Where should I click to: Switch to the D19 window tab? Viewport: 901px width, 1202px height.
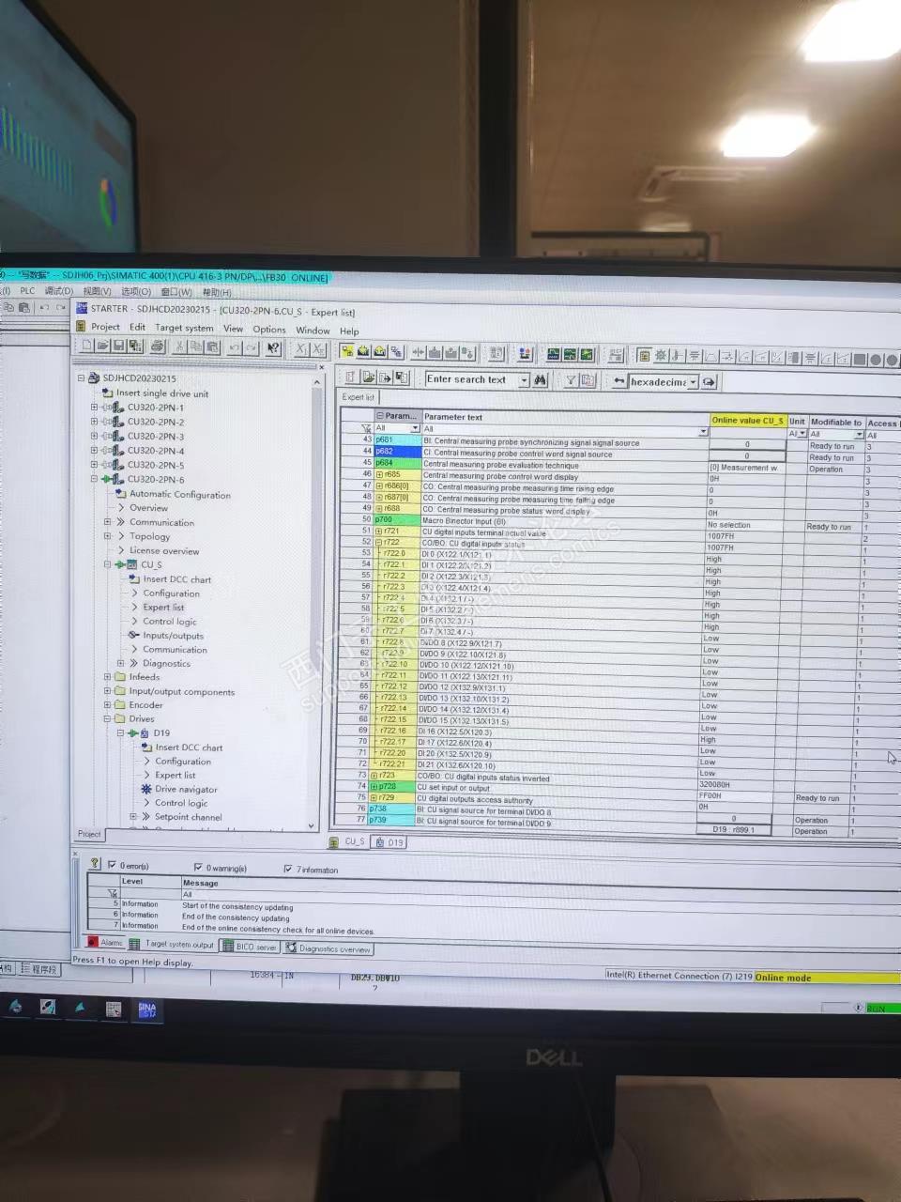(x=389, y=842)
